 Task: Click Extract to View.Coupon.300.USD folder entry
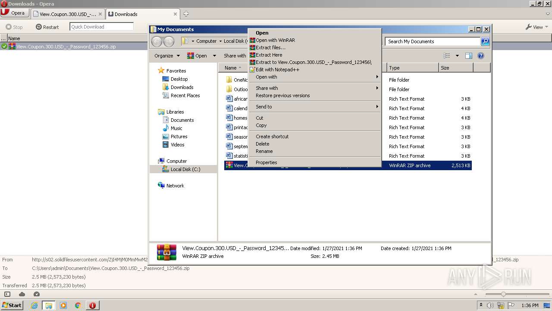click(x=314, y=62)
